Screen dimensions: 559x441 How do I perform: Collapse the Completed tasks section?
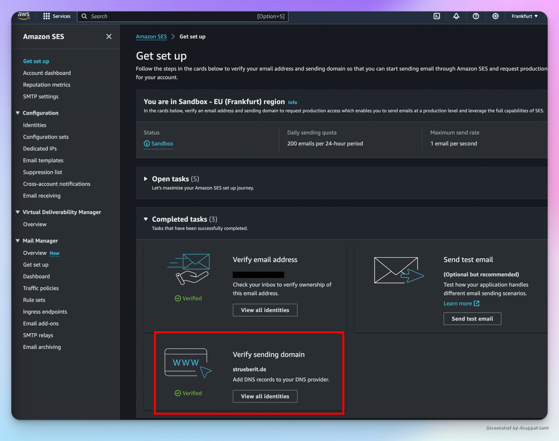(146, 219)
